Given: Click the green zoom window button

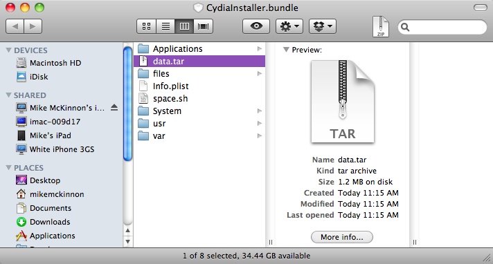Looking at the screenshot, I should point(39,8).
